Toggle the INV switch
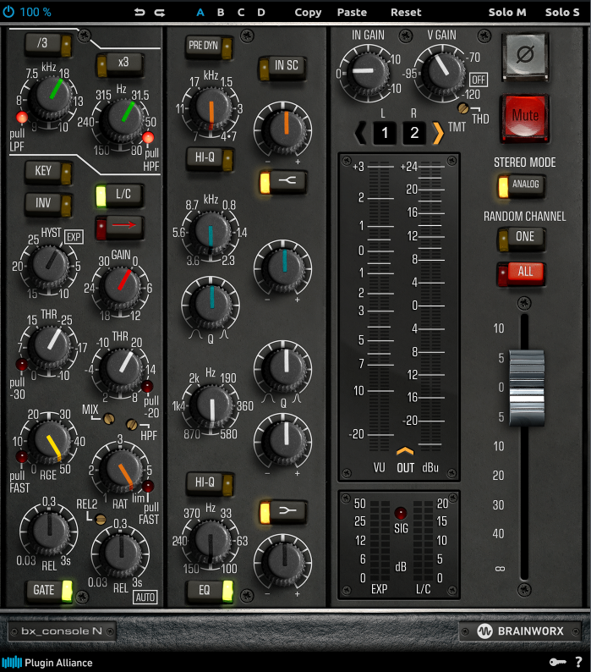Viewport: 591px width, 672px height. [x=48, y=204]
